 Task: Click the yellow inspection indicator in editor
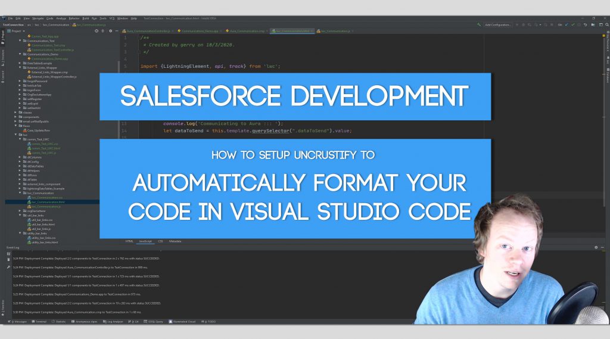(x=603, y=36)
